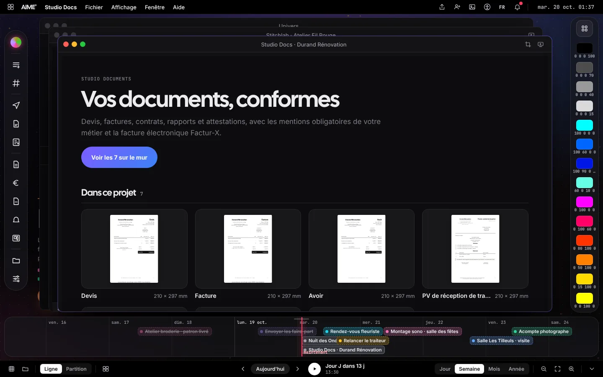Open the FR language selector
This screenshot has height=377, width=603.
coord(502,7)
